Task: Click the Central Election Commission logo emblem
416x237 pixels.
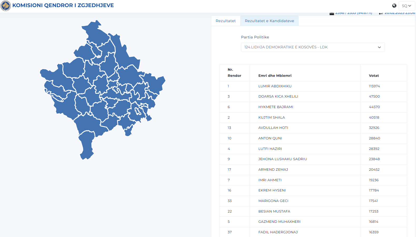Action: pyautogui.click(x=6, y=6)
